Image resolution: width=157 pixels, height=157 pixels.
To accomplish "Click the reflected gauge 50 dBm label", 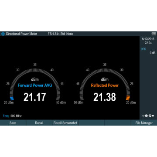I will (78, 102).
